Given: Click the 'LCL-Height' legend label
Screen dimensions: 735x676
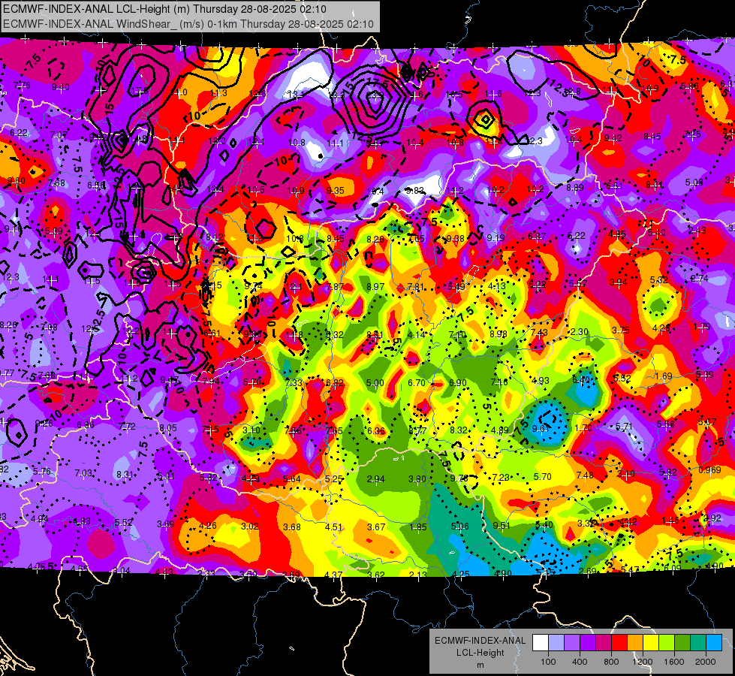Looking at the screenshot, I should (480, 653).
